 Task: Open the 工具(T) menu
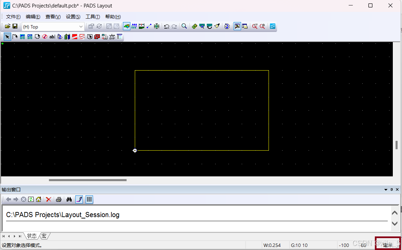click(x=93, y=17)
